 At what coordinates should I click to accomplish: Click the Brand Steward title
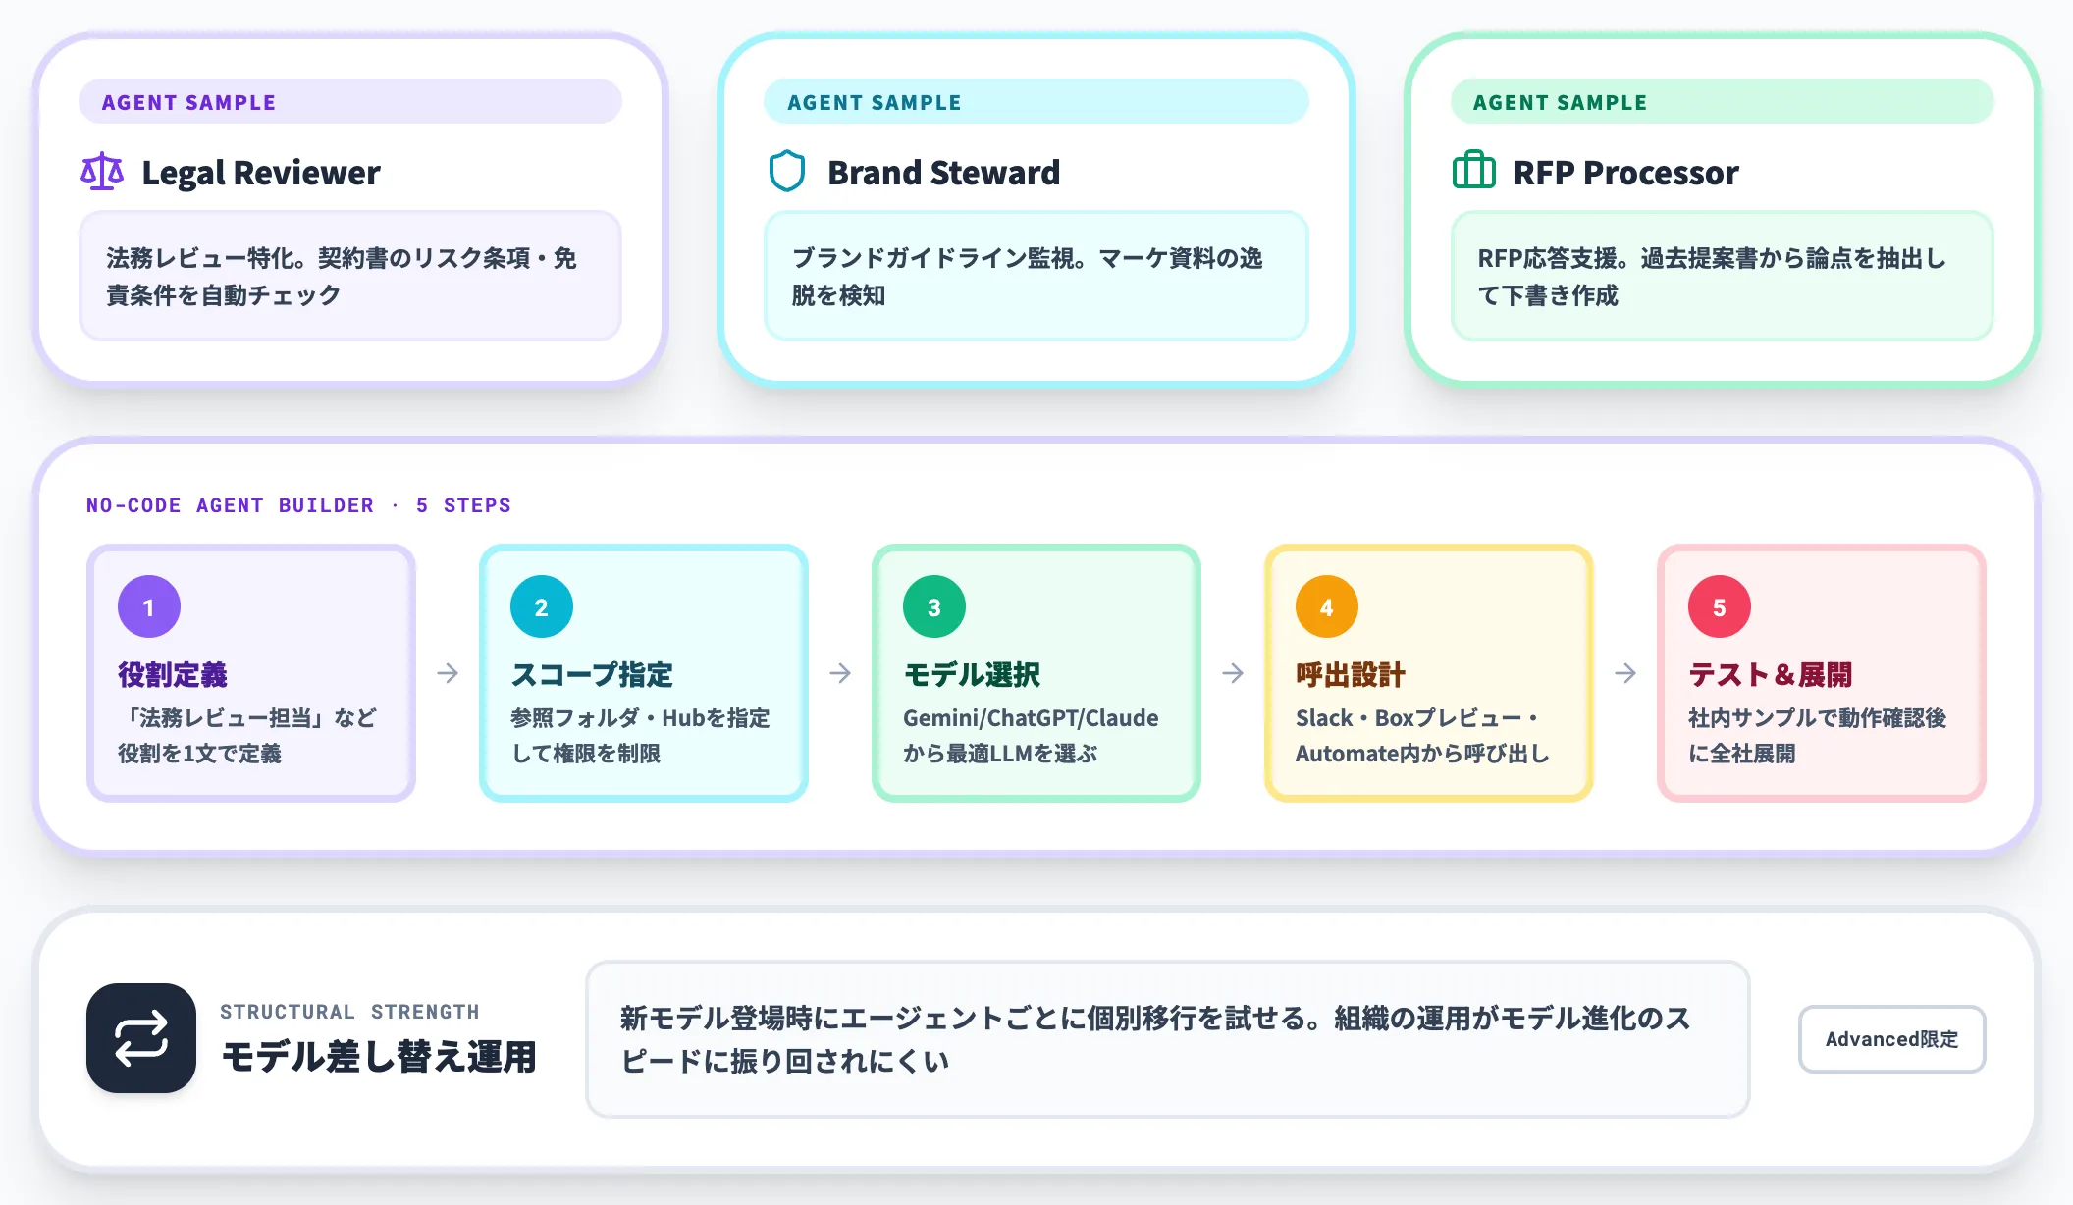[944, 173]
